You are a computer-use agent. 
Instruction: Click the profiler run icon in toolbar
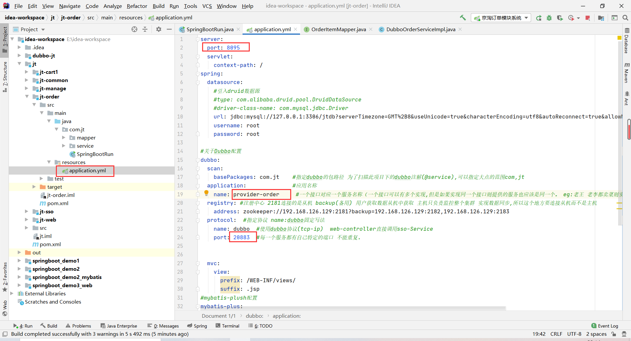point(571,18)
